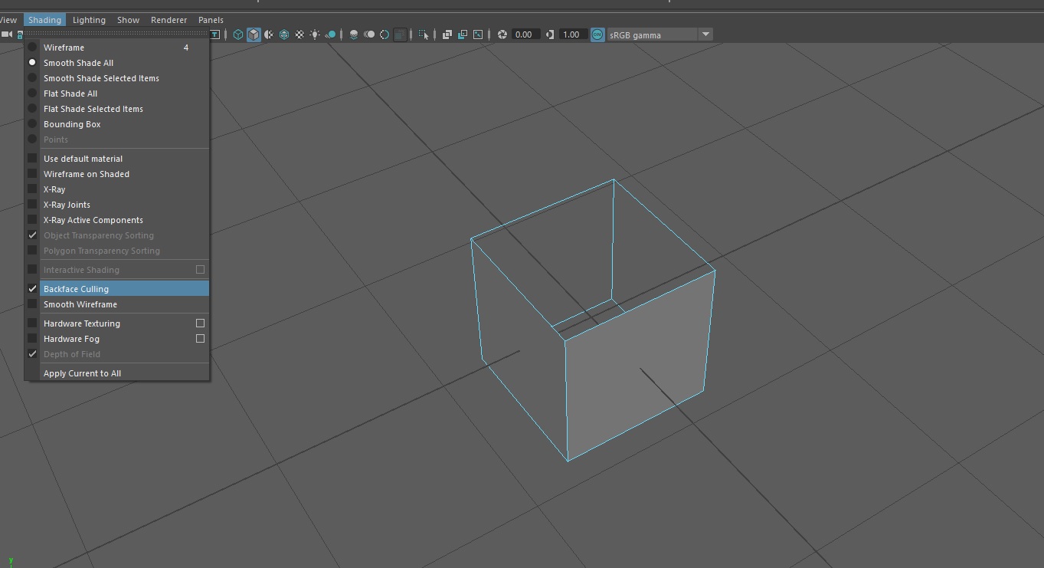
Task: Open Hardware Fog options box
Action: [x=200, y=339]
